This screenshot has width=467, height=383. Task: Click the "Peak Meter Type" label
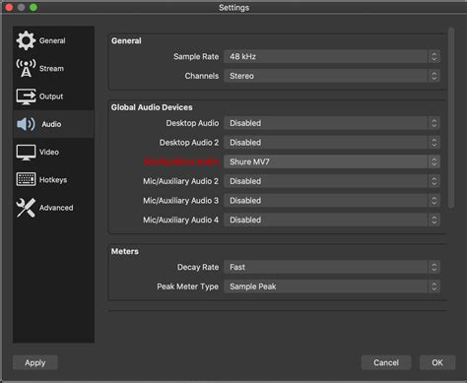click(187, 287)
